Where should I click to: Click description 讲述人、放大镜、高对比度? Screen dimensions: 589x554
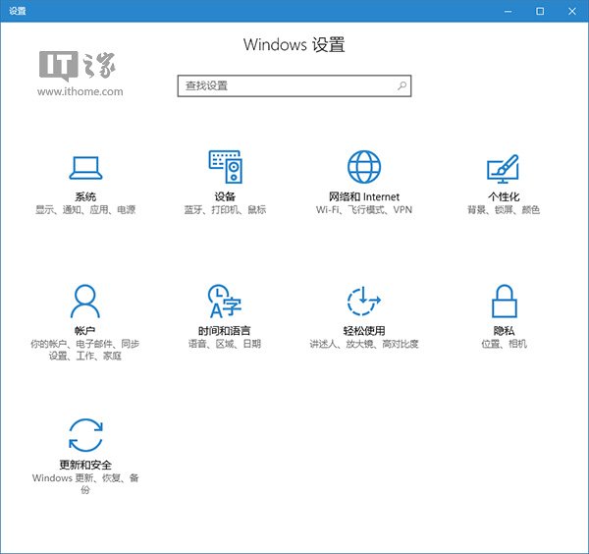tap(364, 344)
